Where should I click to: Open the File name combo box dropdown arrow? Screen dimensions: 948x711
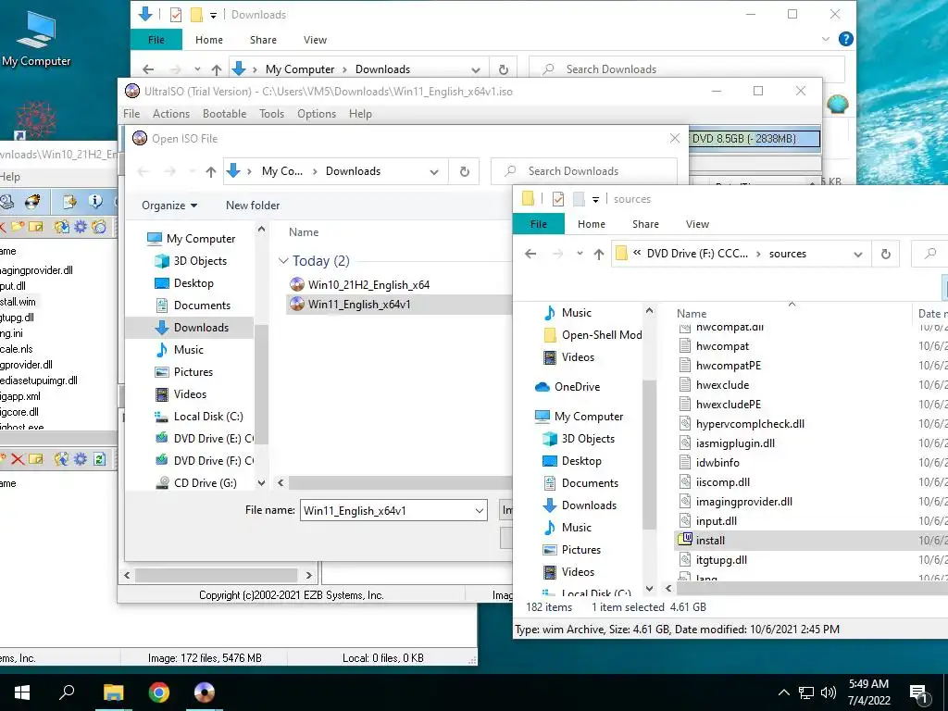coord(479,511)
